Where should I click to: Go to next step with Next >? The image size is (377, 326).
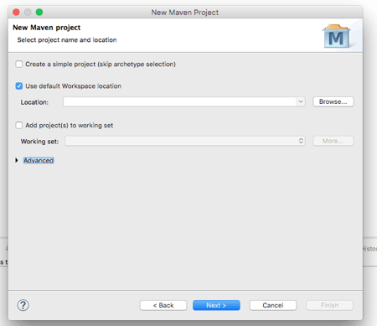(216, 305)
